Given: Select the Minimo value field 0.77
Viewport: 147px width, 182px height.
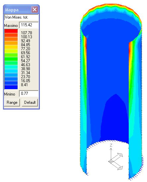Looking at the screenshot, I should coord(29,93).
